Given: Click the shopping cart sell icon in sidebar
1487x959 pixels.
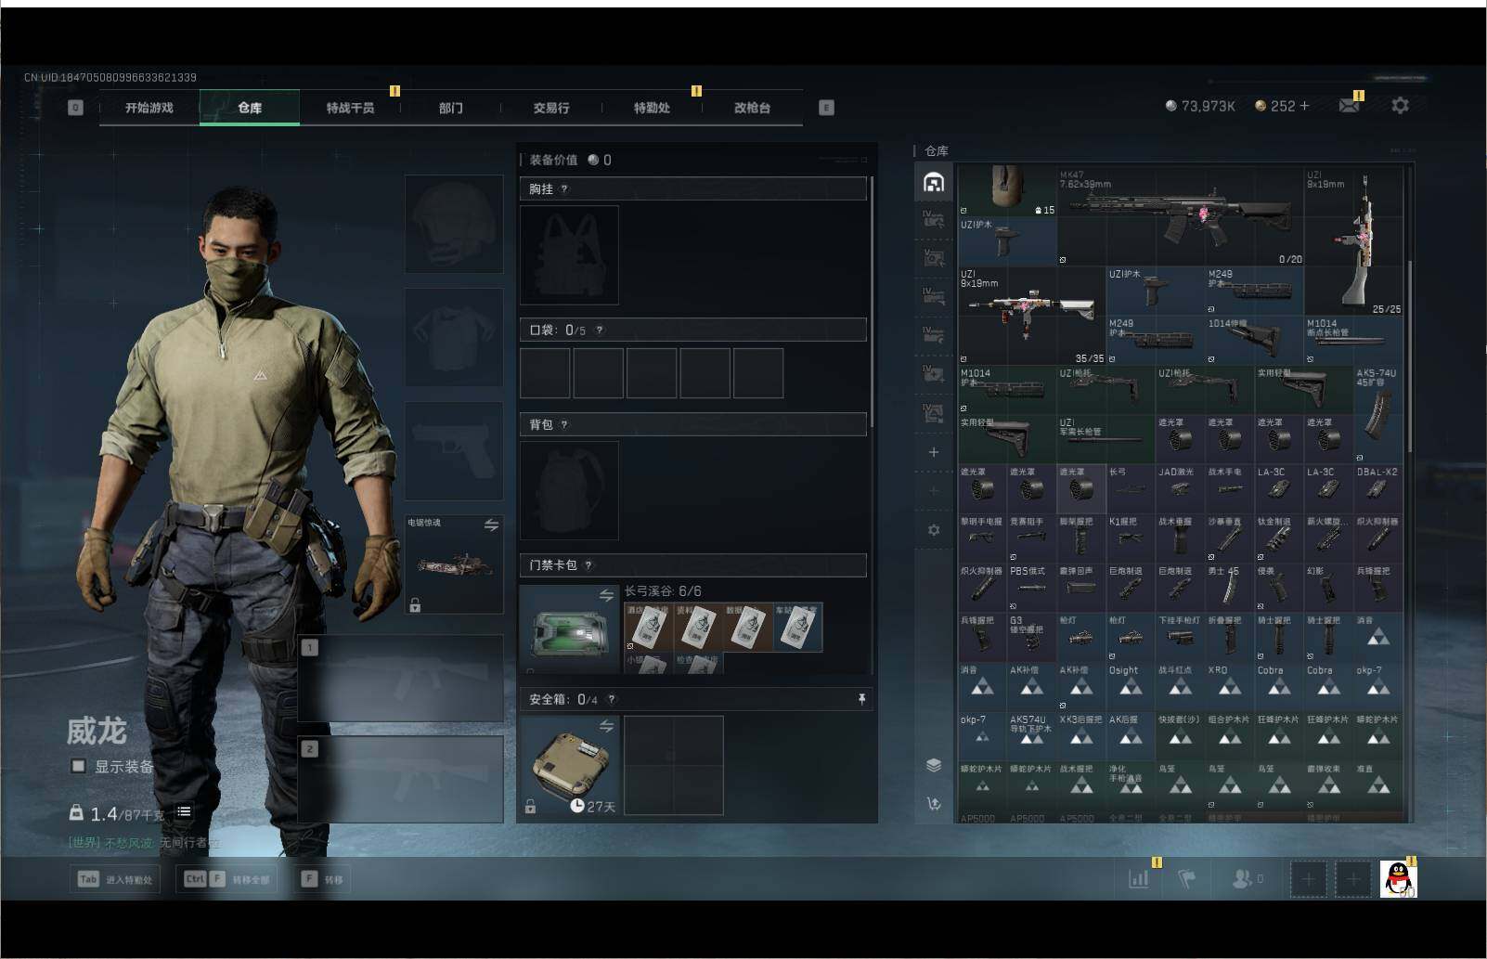Looking at the screenshot, I should tap(934, 803).
